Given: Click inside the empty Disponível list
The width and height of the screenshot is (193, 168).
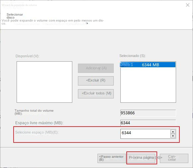Looking at the screenshot, I should pyautogui.click(x=44, y=82).
